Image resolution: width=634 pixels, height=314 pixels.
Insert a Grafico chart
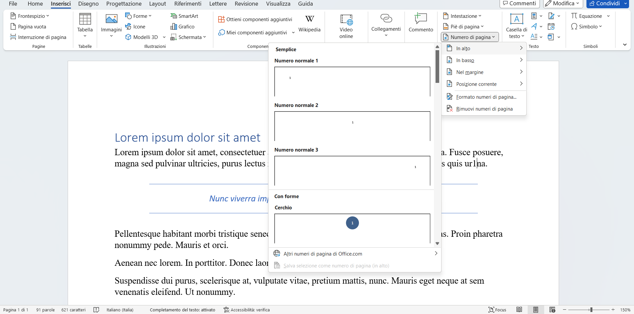tap(183, 26)
